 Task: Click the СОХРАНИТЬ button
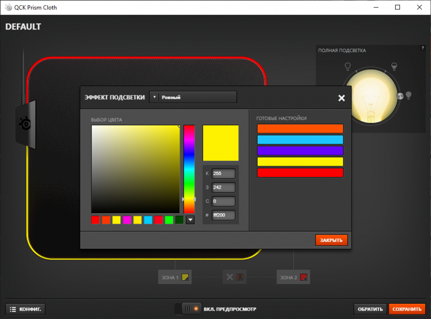point(407,309)
